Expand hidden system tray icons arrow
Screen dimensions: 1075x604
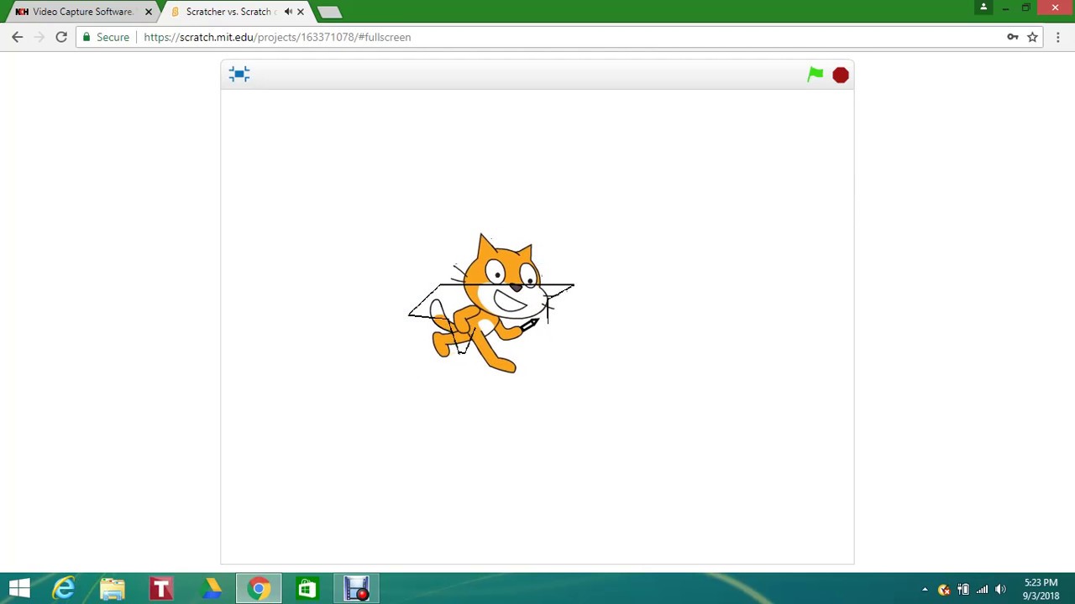pyautogui.click(x=925, y=590)
